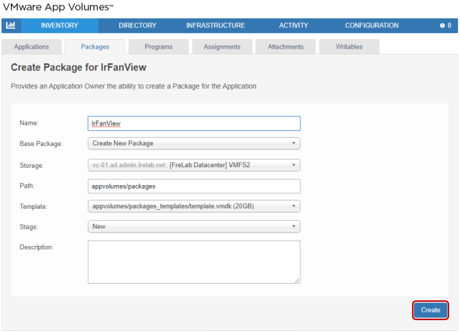460x333 pixels.
Task: Switch to the Programs tab
Action: coord(159,47)
